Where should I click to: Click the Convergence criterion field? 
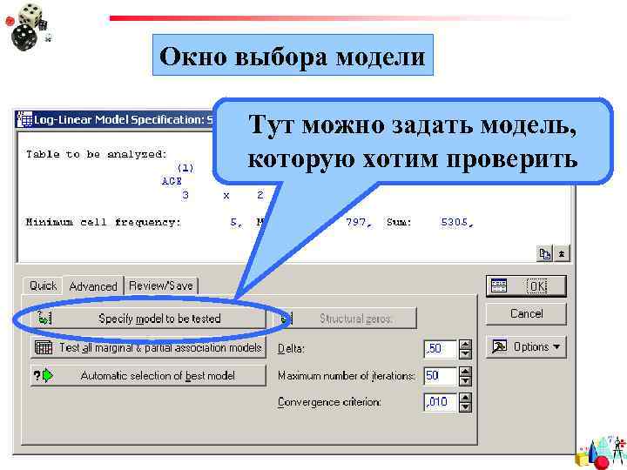441,401
